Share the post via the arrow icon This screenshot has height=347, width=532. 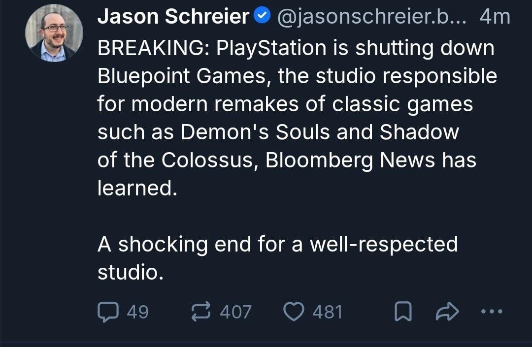click(x=447, y=312)
